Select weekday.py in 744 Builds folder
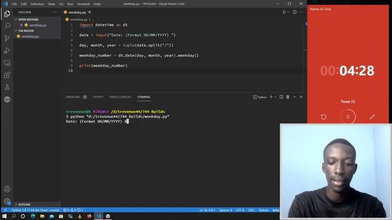Image resolution: width=392 pixels, height=220 pixels. tap(30, 37)
